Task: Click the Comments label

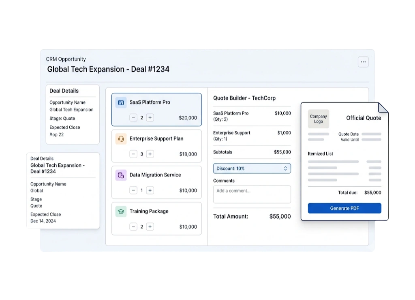Action: [224, 181]
